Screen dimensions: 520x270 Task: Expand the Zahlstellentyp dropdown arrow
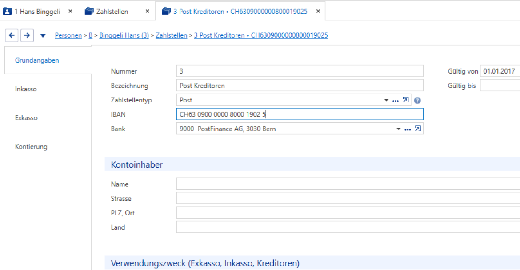(x=386, y=100)
